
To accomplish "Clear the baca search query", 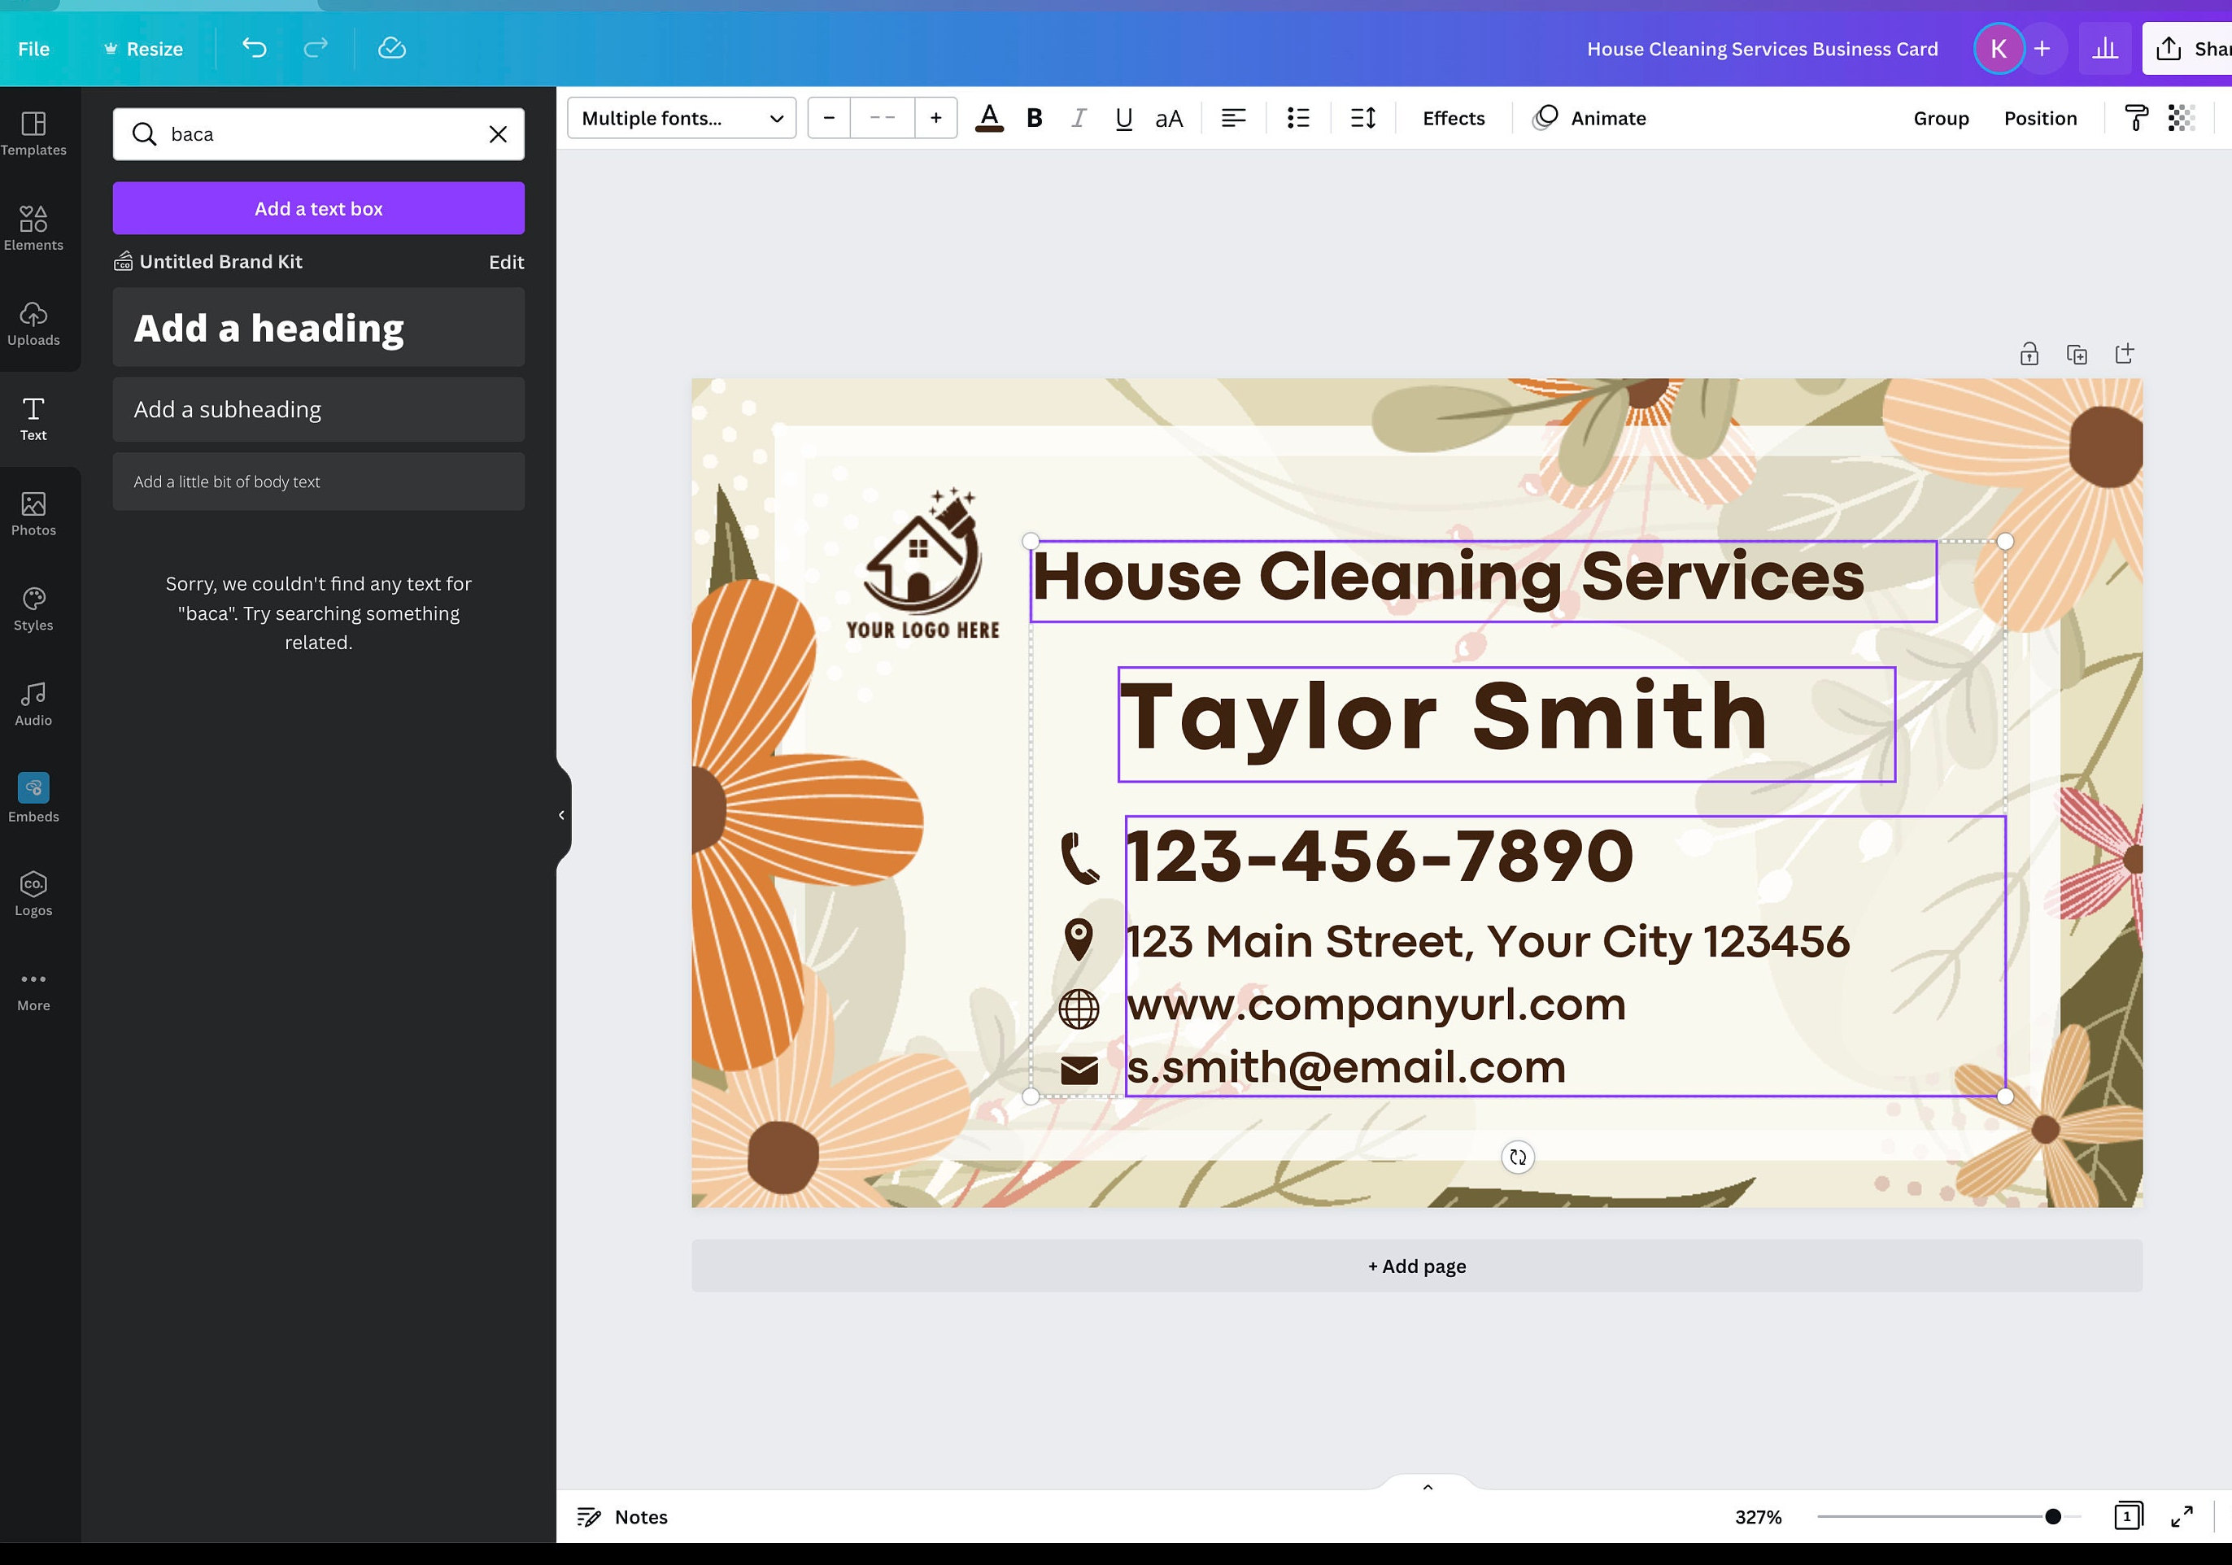I will click(x=498, y=134).
